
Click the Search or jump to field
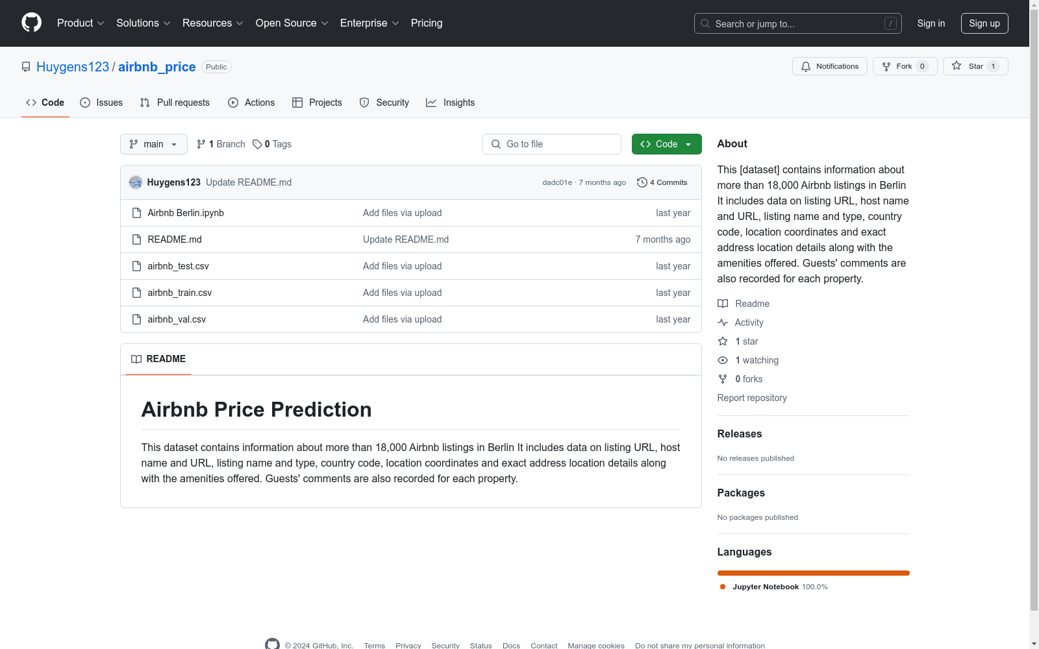(x=798, y=23)
